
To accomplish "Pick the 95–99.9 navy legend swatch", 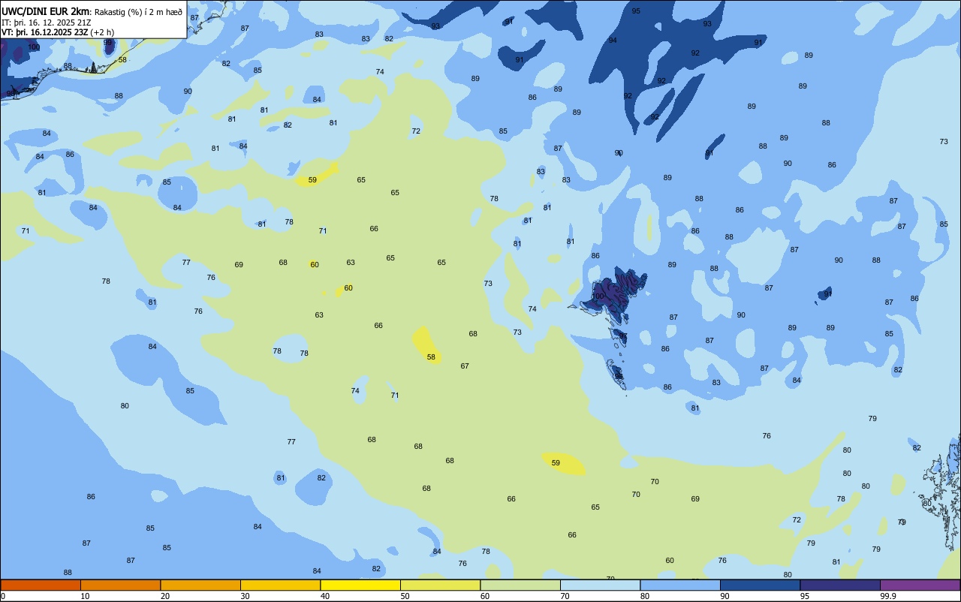I will (840, 585).
